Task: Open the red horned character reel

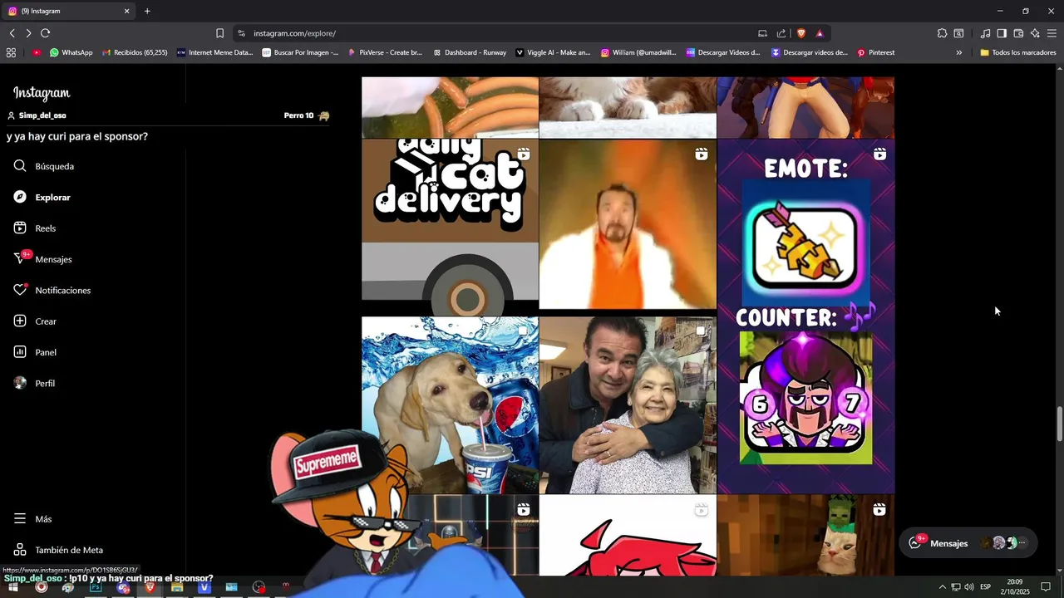Action: point(628,535)
